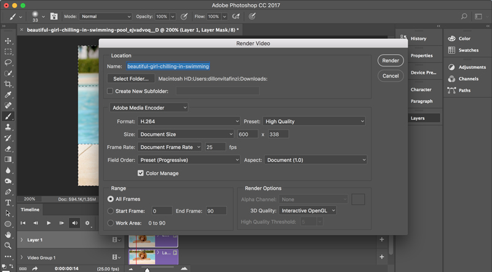Uncheck the Color Manage checkbox
Image resolution: width=492 pixels, height=272 pixels.
tap(141, 173)
